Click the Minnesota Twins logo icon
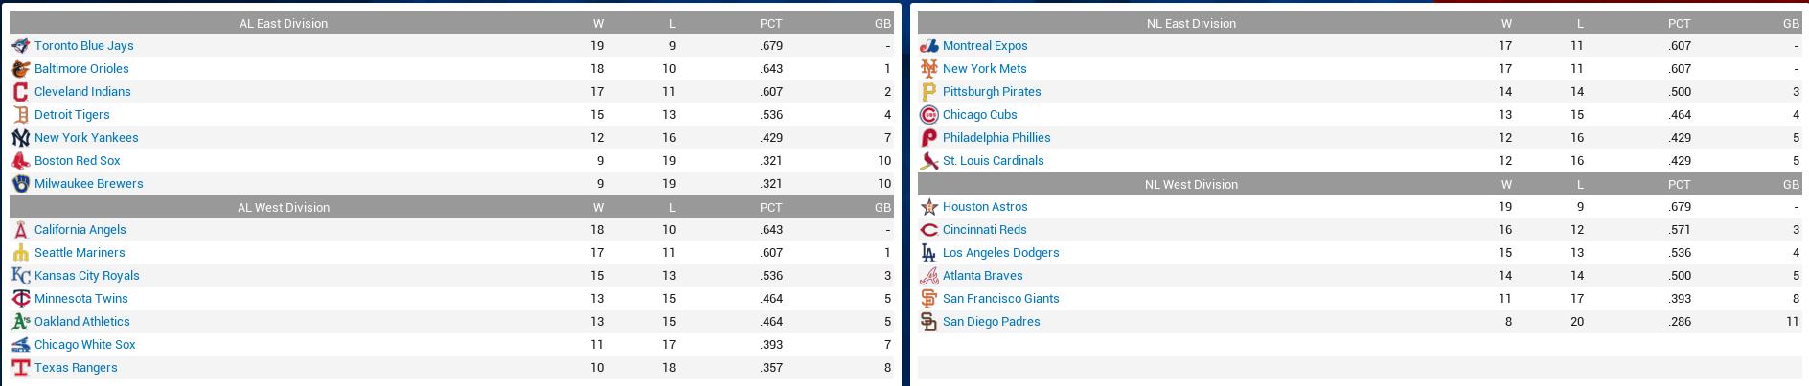The width and height of the screenshot is (1809, 386). (20, 299)
